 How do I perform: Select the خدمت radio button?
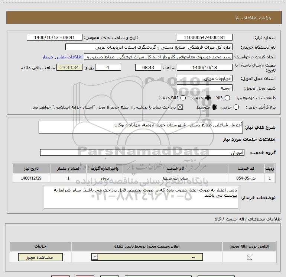click(x=208, y=98)
